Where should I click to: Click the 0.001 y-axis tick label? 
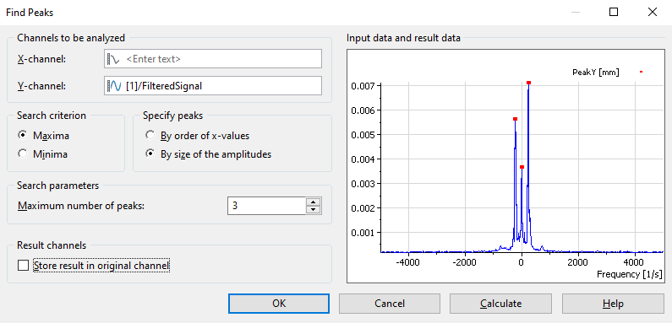point(363,233)
